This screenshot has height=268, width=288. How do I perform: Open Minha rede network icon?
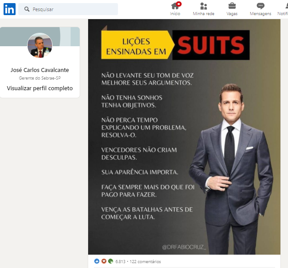pos(203,6)
